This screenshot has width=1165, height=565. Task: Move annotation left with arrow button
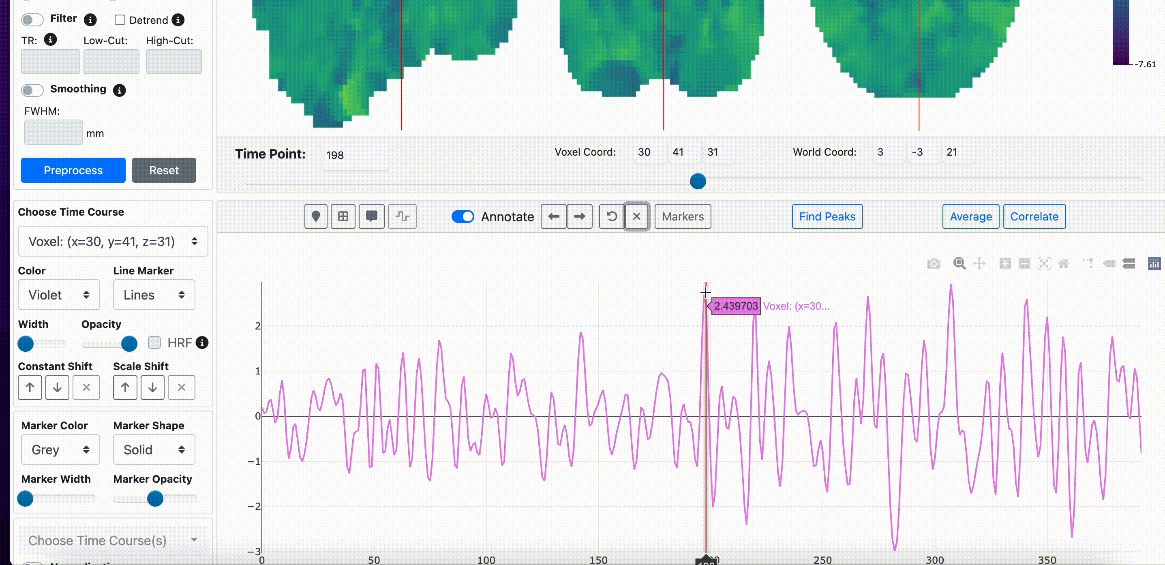point(554,216)
